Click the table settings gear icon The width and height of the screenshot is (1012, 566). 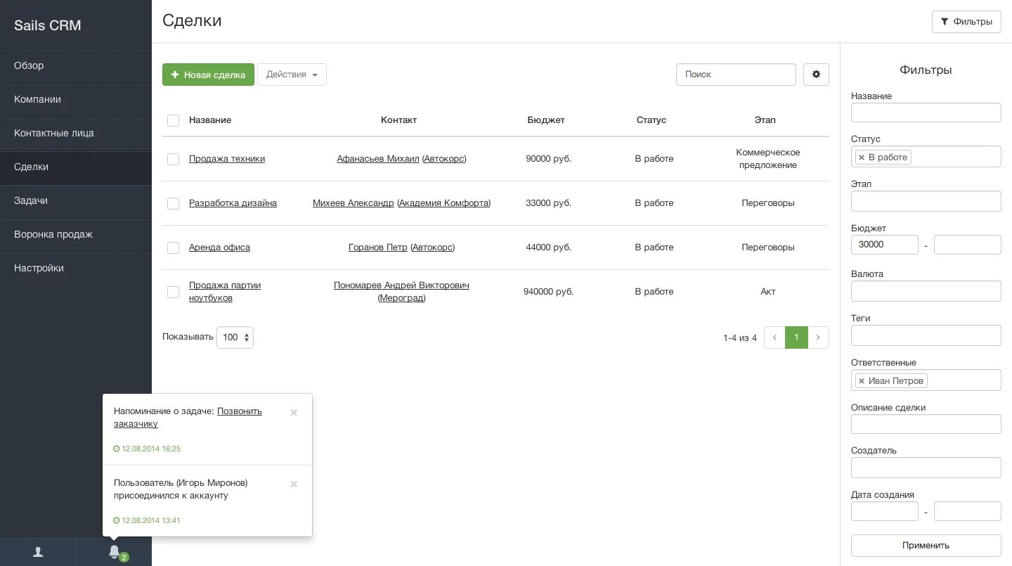[x=816, y=75]
